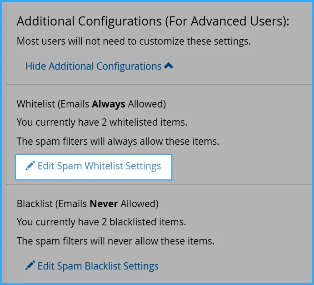Click the '2 whitelisted items' sentence
314x285 pixels.
tap(102, 122)
